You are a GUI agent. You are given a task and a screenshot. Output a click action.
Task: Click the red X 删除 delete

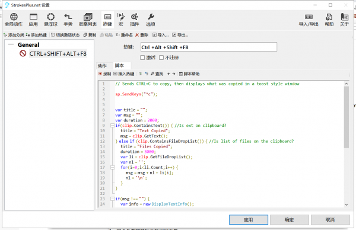point(142,35)
